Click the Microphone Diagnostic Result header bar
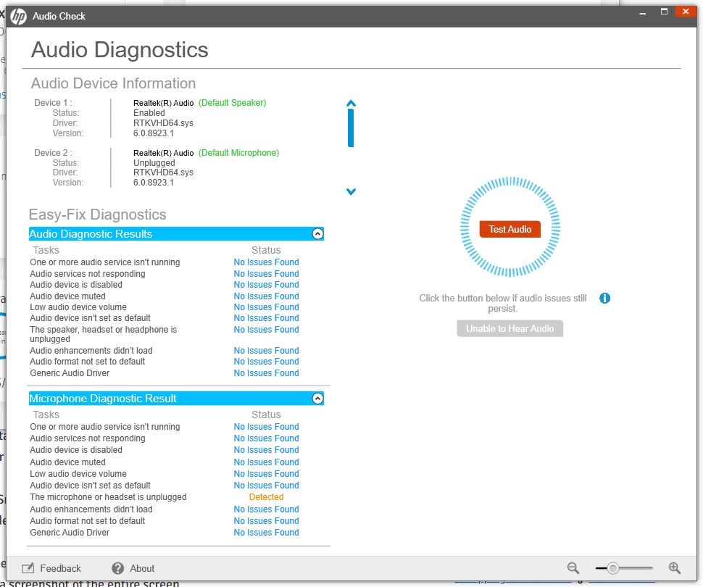This screenshot has width=703, height=587. [x=176, y=398]
